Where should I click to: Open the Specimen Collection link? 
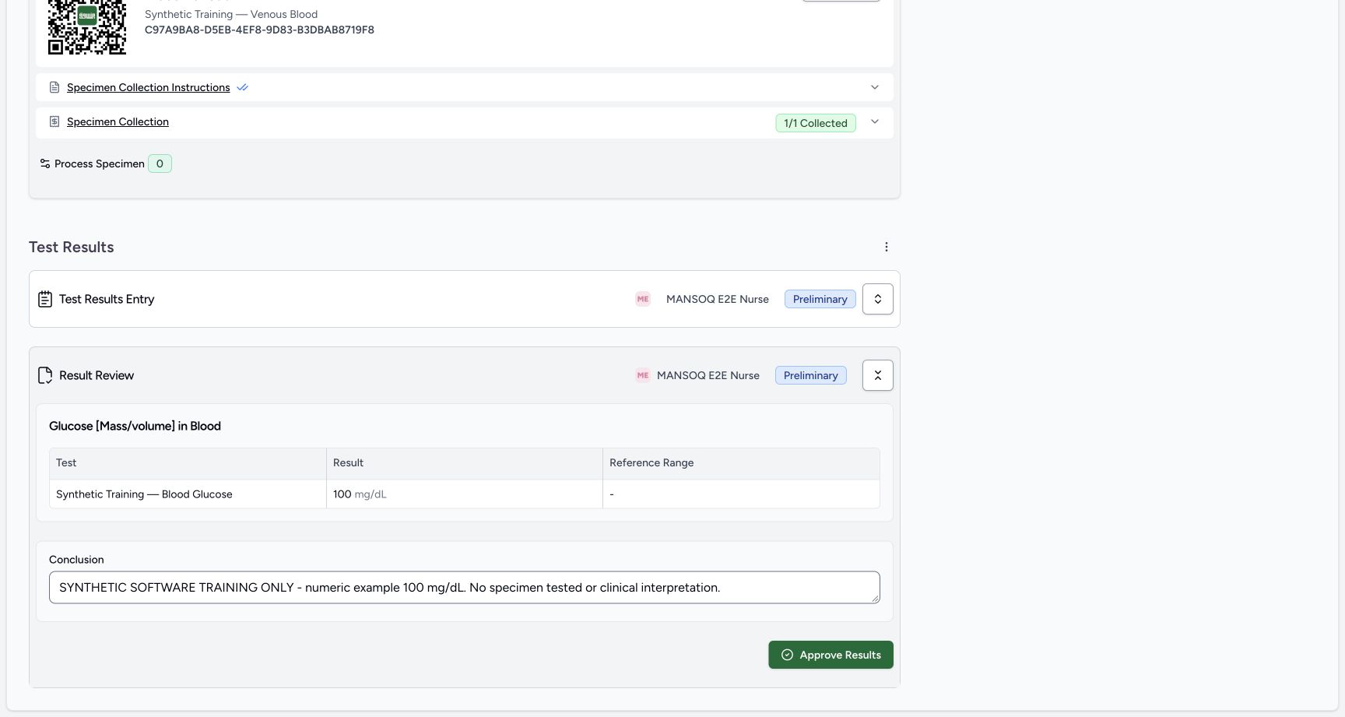point(118,121)
